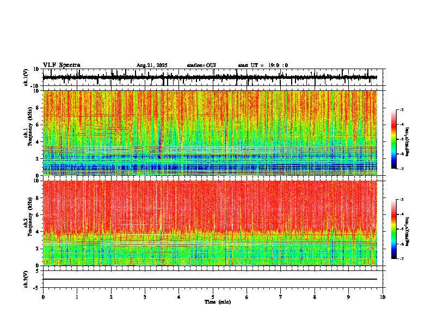Screen dimensions: 431x333
Task: Click the "-3" label on ch.1 color scale
Action: coord(401,110)
